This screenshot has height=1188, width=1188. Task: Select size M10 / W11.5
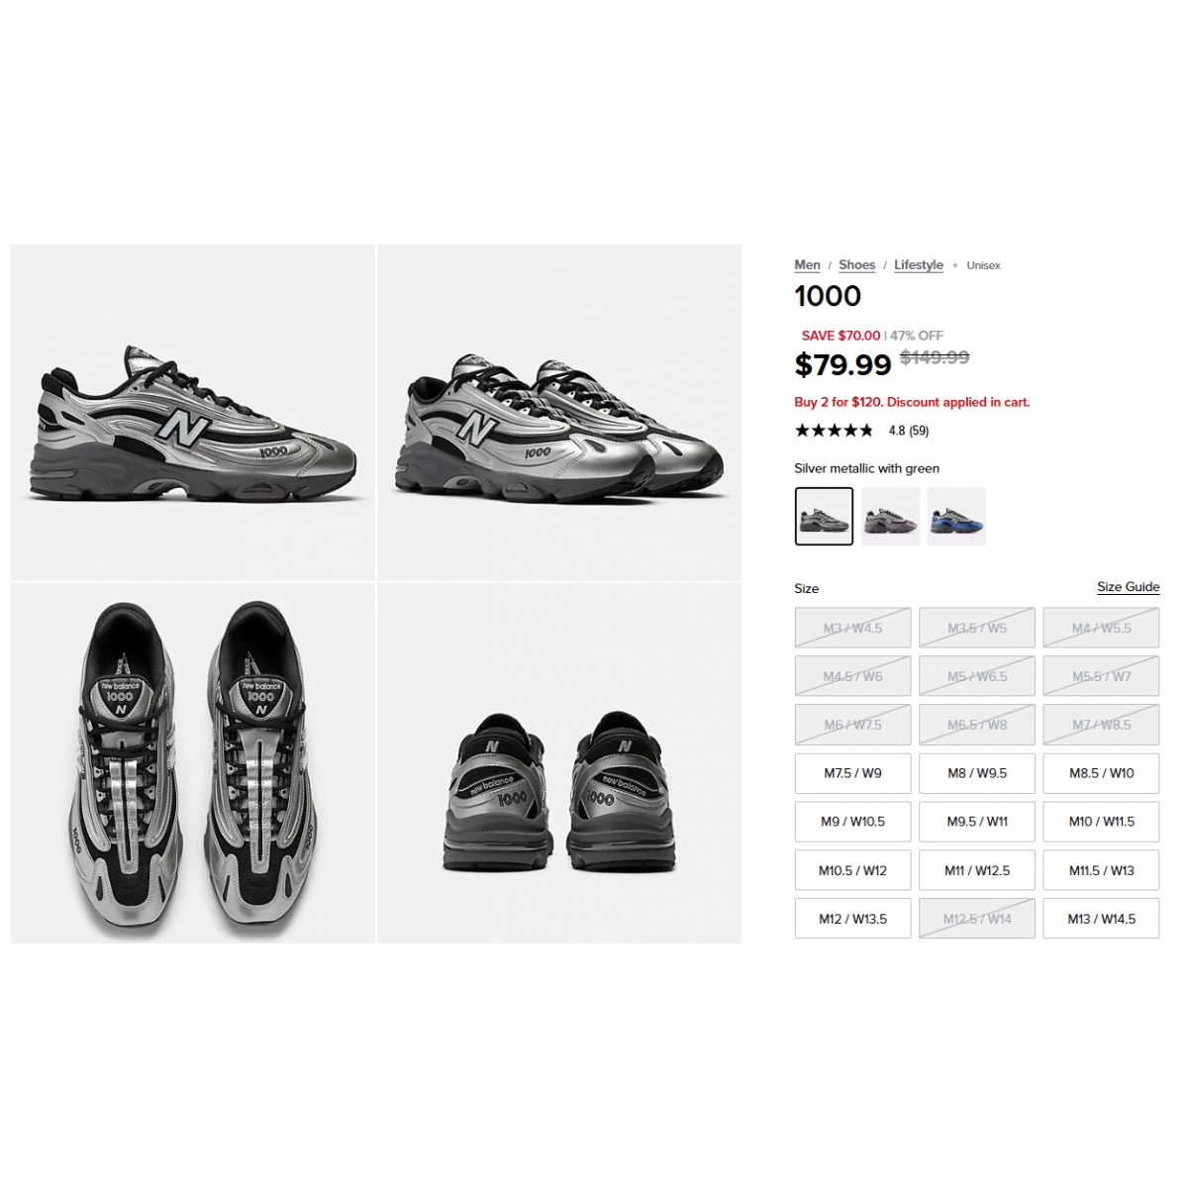tap(1101, 822)
